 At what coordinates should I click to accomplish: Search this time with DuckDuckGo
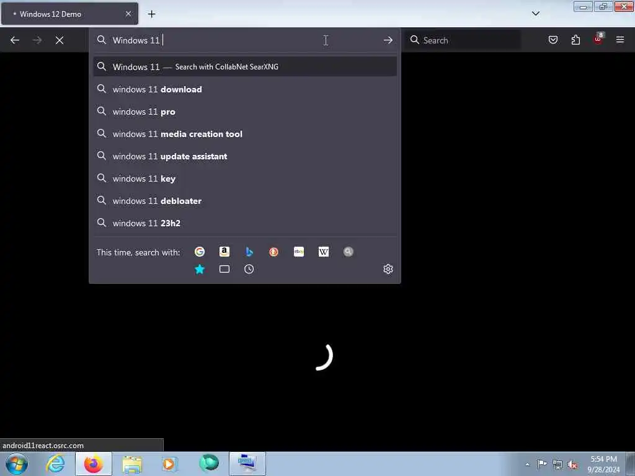(273, 252)
